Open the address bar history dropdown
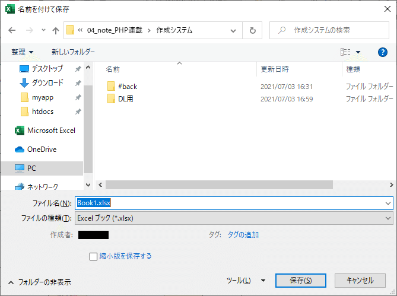 233,31
